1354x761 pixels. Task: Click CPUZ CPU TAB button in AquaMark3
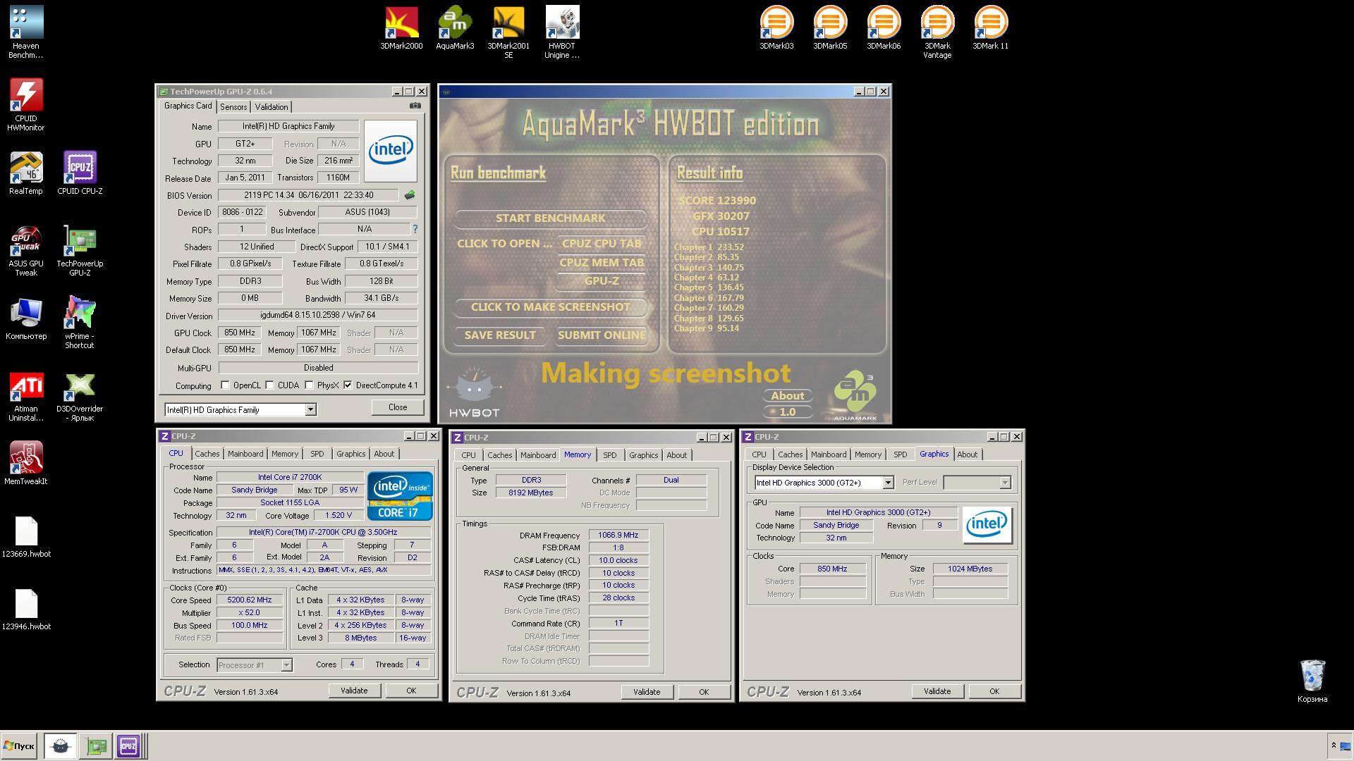602,244
